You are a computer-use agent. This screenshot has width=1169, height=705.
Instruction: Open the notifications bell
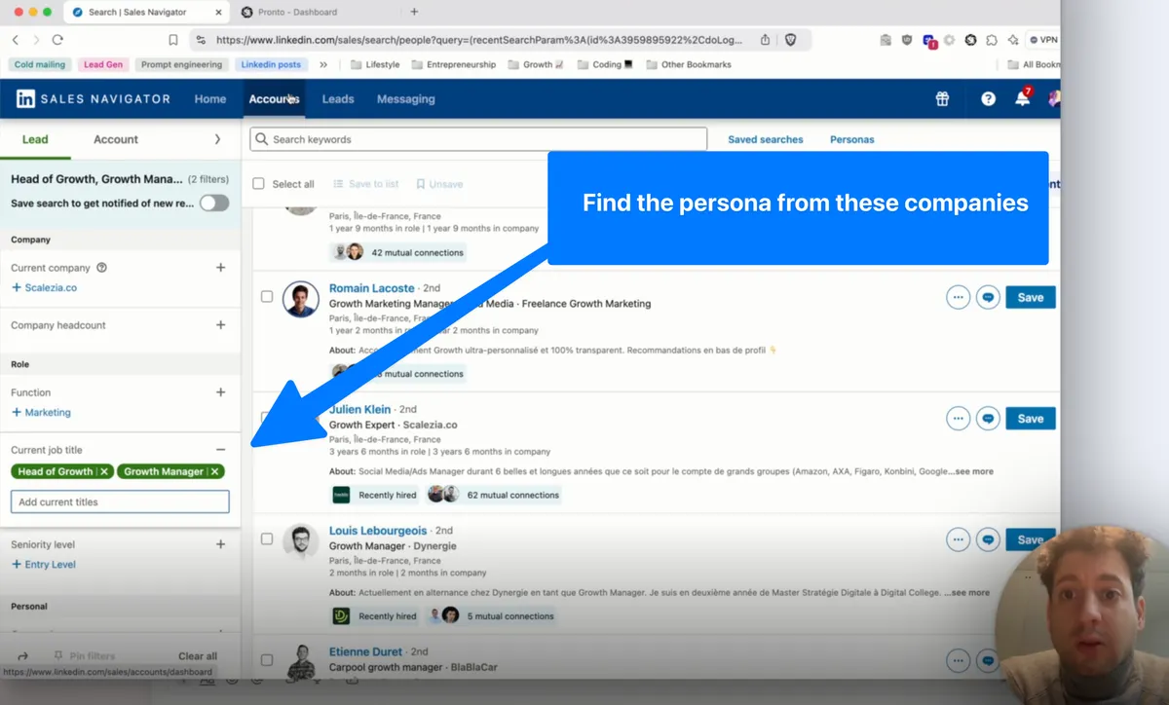(1022, 98)
